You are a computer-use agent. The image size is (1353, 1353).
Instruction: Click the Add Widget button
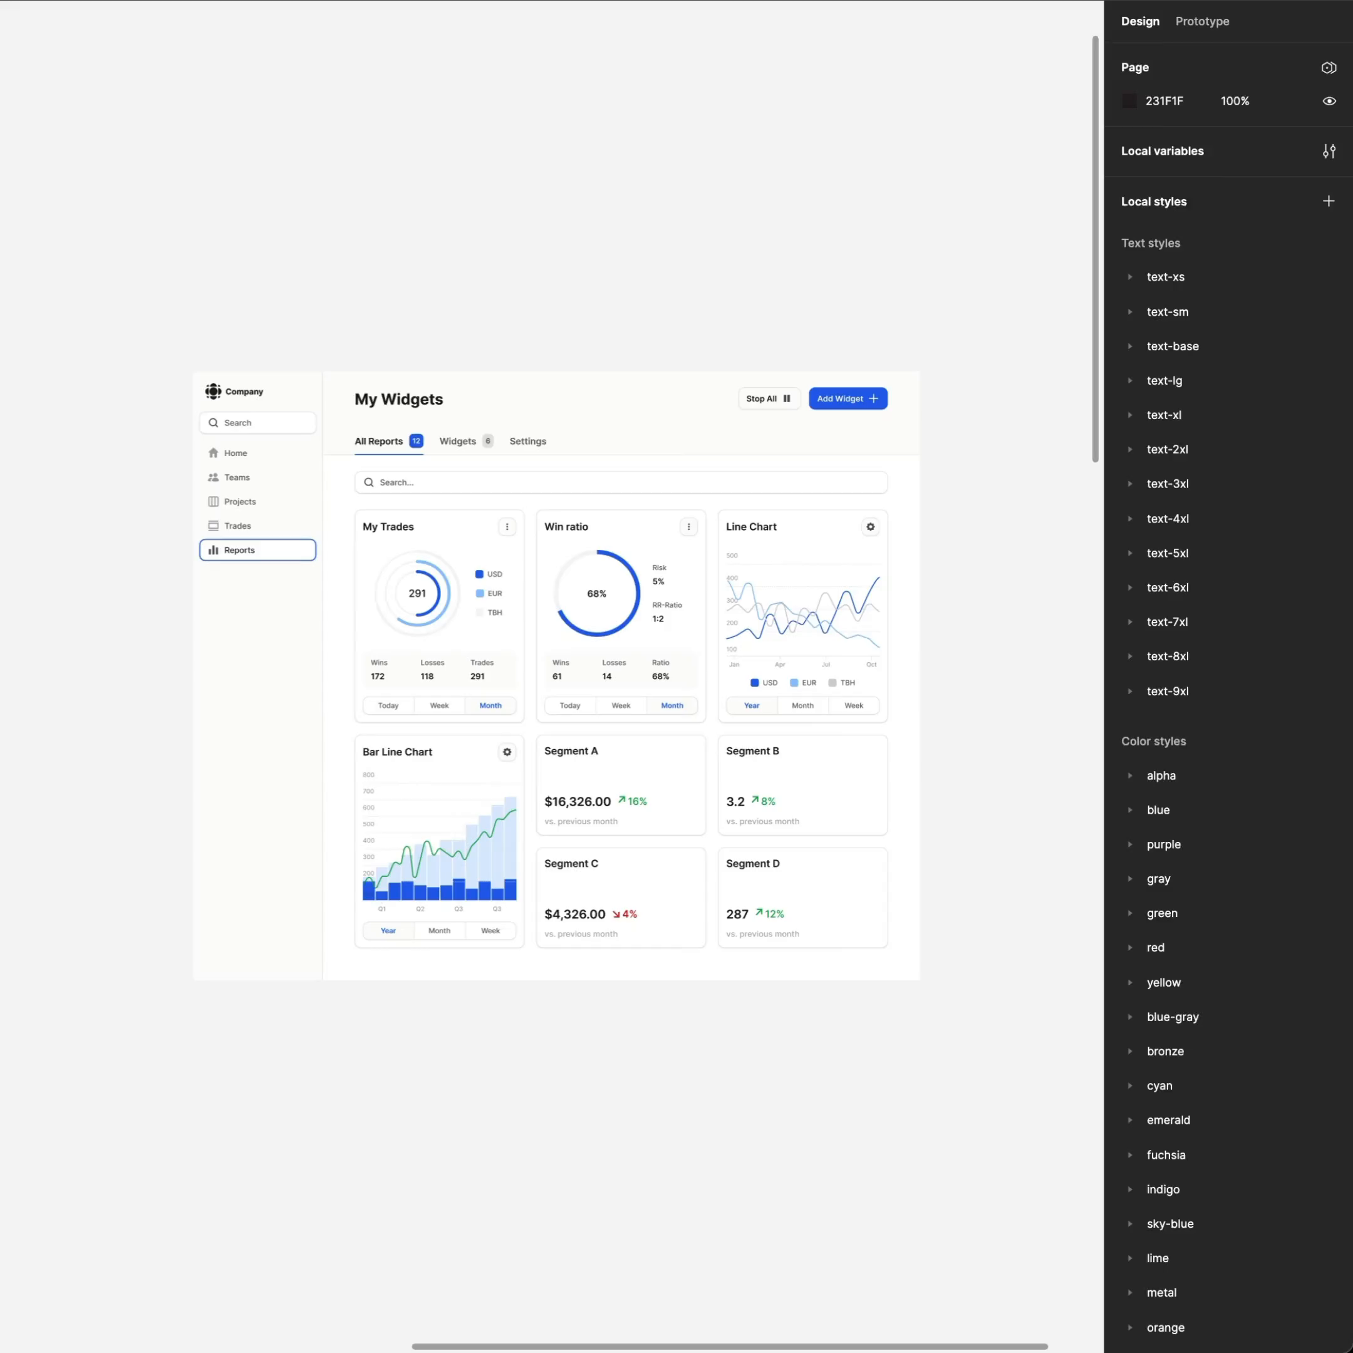click(848, 399)
